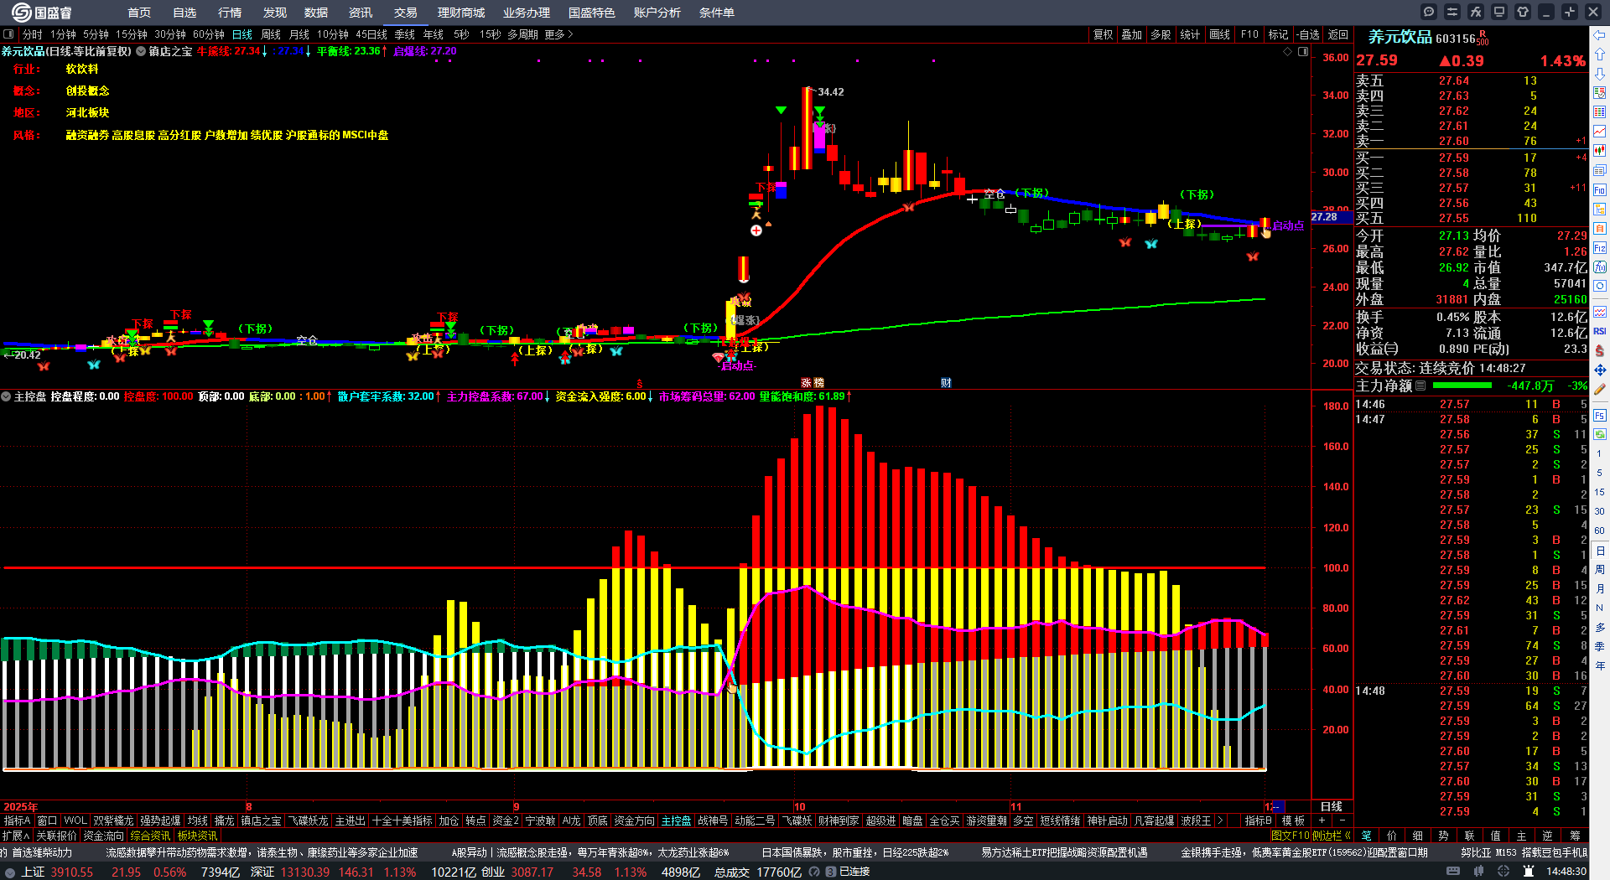1610x880 pixels.
Task: Expand the 更多 periods dropdown
Action: pos(558,34)
